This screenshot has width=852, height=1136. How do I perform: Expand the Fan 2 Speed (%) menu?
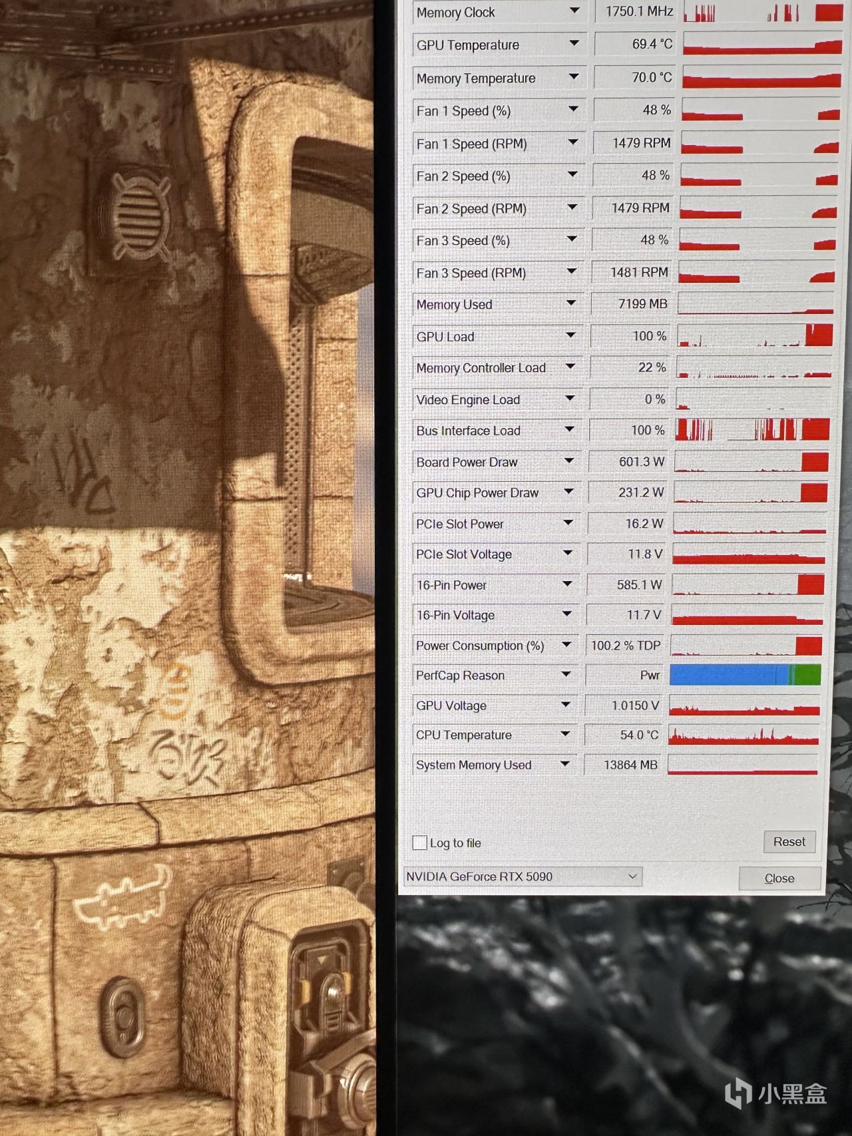(572, 174)
